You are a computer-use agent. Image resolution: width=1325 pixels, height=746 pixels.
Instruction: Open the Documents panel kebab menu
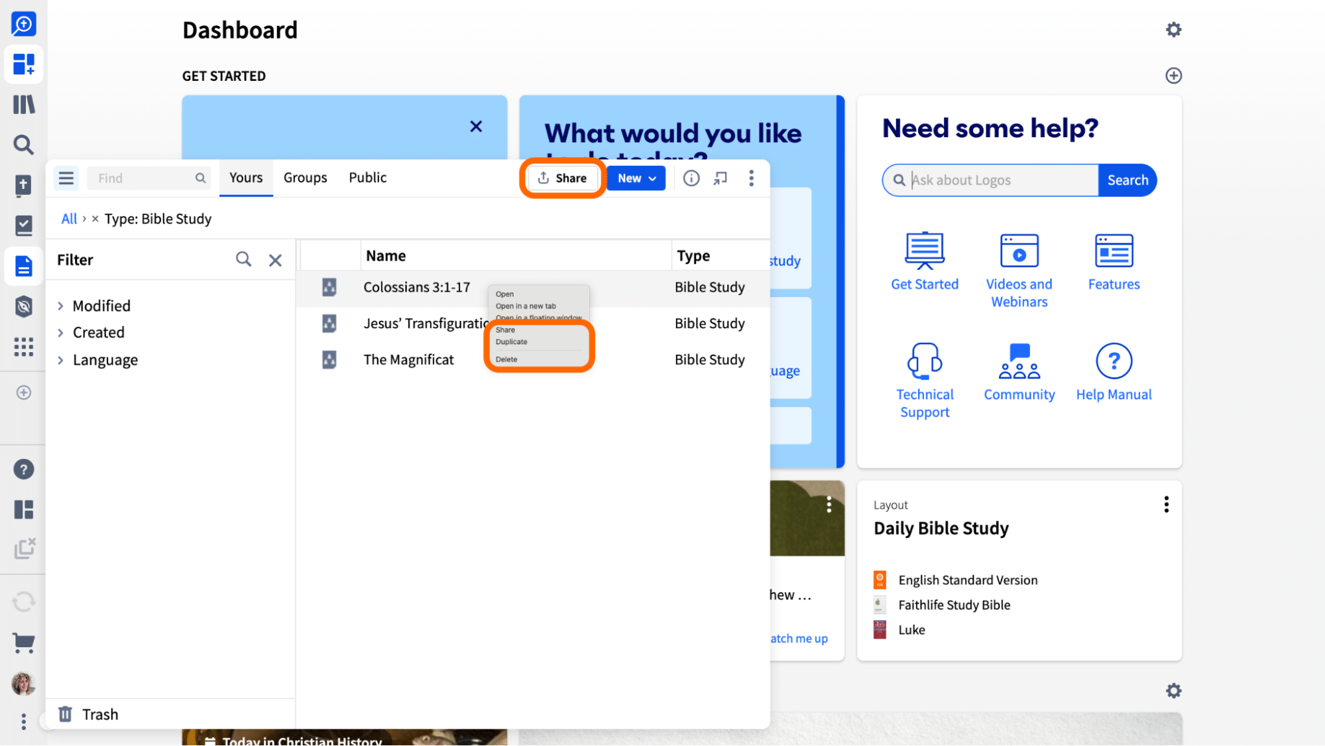[x=751, y=178]
